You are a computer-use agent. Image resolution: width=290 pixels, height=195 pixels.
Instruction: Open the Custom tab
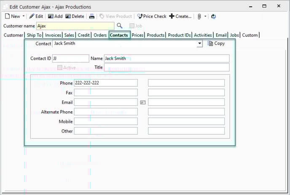tap(250, 35)
